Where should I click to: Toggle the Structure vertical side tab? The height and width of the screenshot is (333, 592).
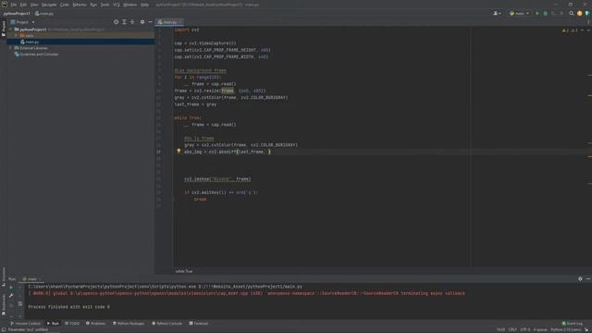(4, 277)
